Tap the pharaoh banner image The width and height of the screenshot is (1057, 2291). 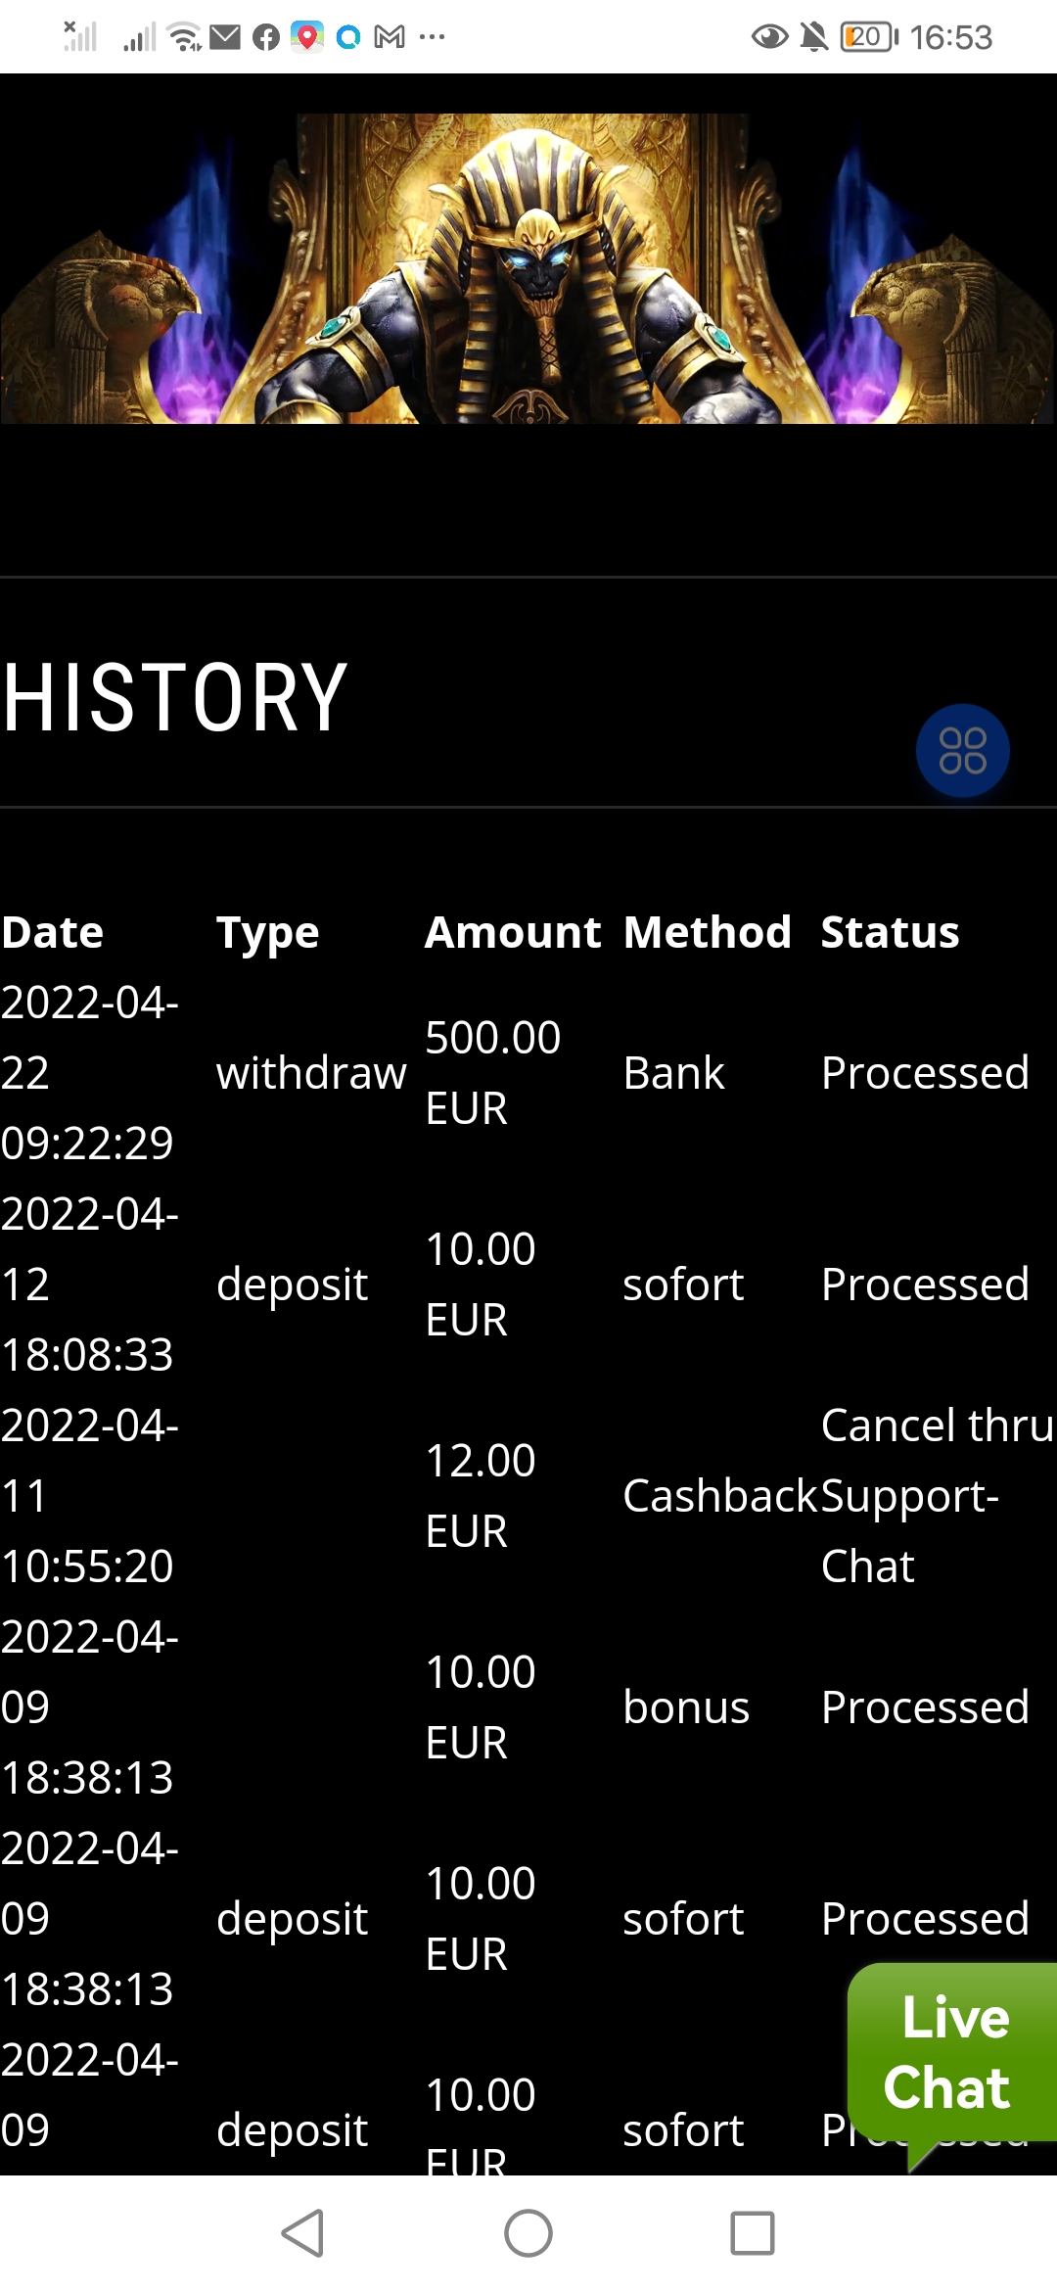(x=528, y=268)
